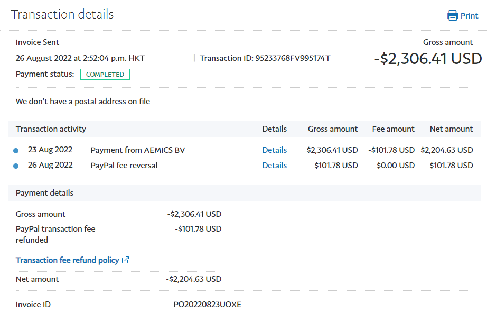Select the Invoice ID value PO20220823UOXE

pos(207,305)
